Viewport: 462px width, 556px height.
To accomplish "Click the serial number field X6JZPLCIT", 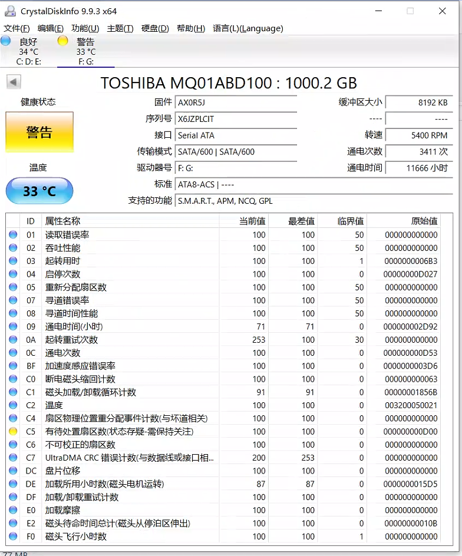I will coord(236,119).
